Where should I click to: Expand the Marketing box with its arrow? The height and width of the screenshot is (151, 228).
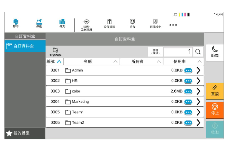[198, 102]
